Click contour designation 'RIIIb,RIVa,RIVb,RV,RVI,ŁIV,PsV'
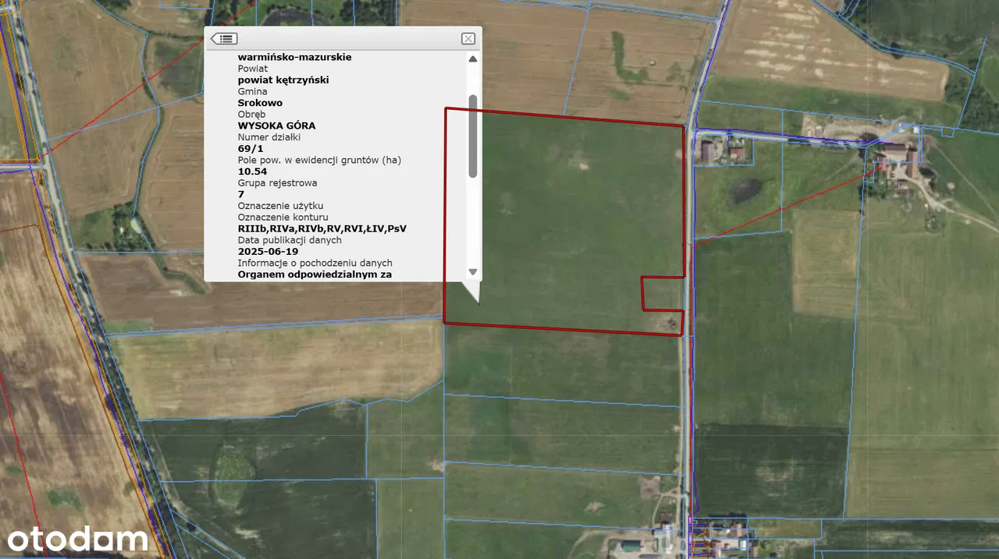This screenshot has height=559, width=999. [x=322, y=228]
